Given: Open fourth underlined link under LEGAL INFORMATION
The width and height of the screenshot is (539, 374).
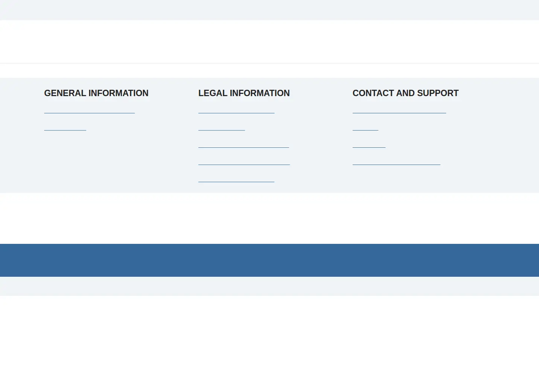Looking at the screenshot, I should [244, 161].
